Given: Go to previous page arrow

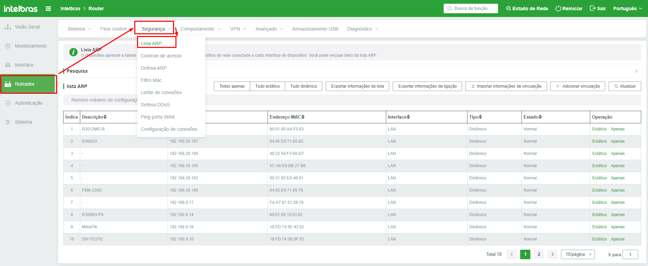Looking at the screenshot, I should (512, 254).
